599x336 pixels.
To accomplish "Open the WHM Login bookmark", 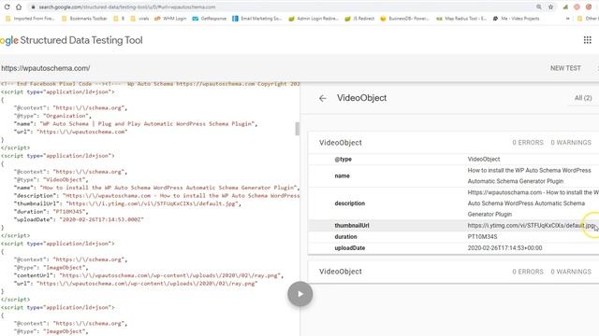I will click(170, 19).
